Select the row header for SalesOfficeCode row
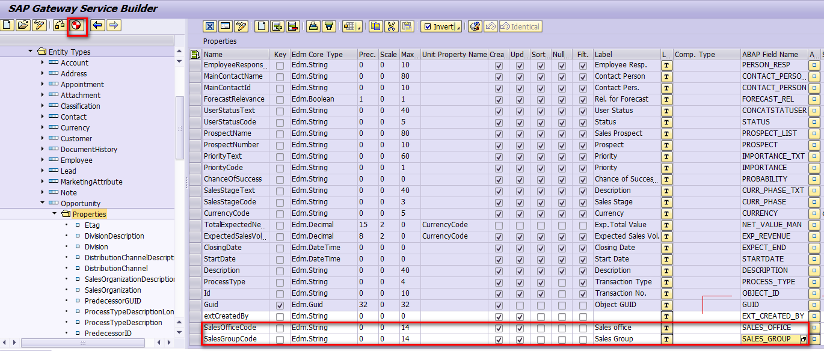This screenshot has height=351, width=824. coord(195,328)
